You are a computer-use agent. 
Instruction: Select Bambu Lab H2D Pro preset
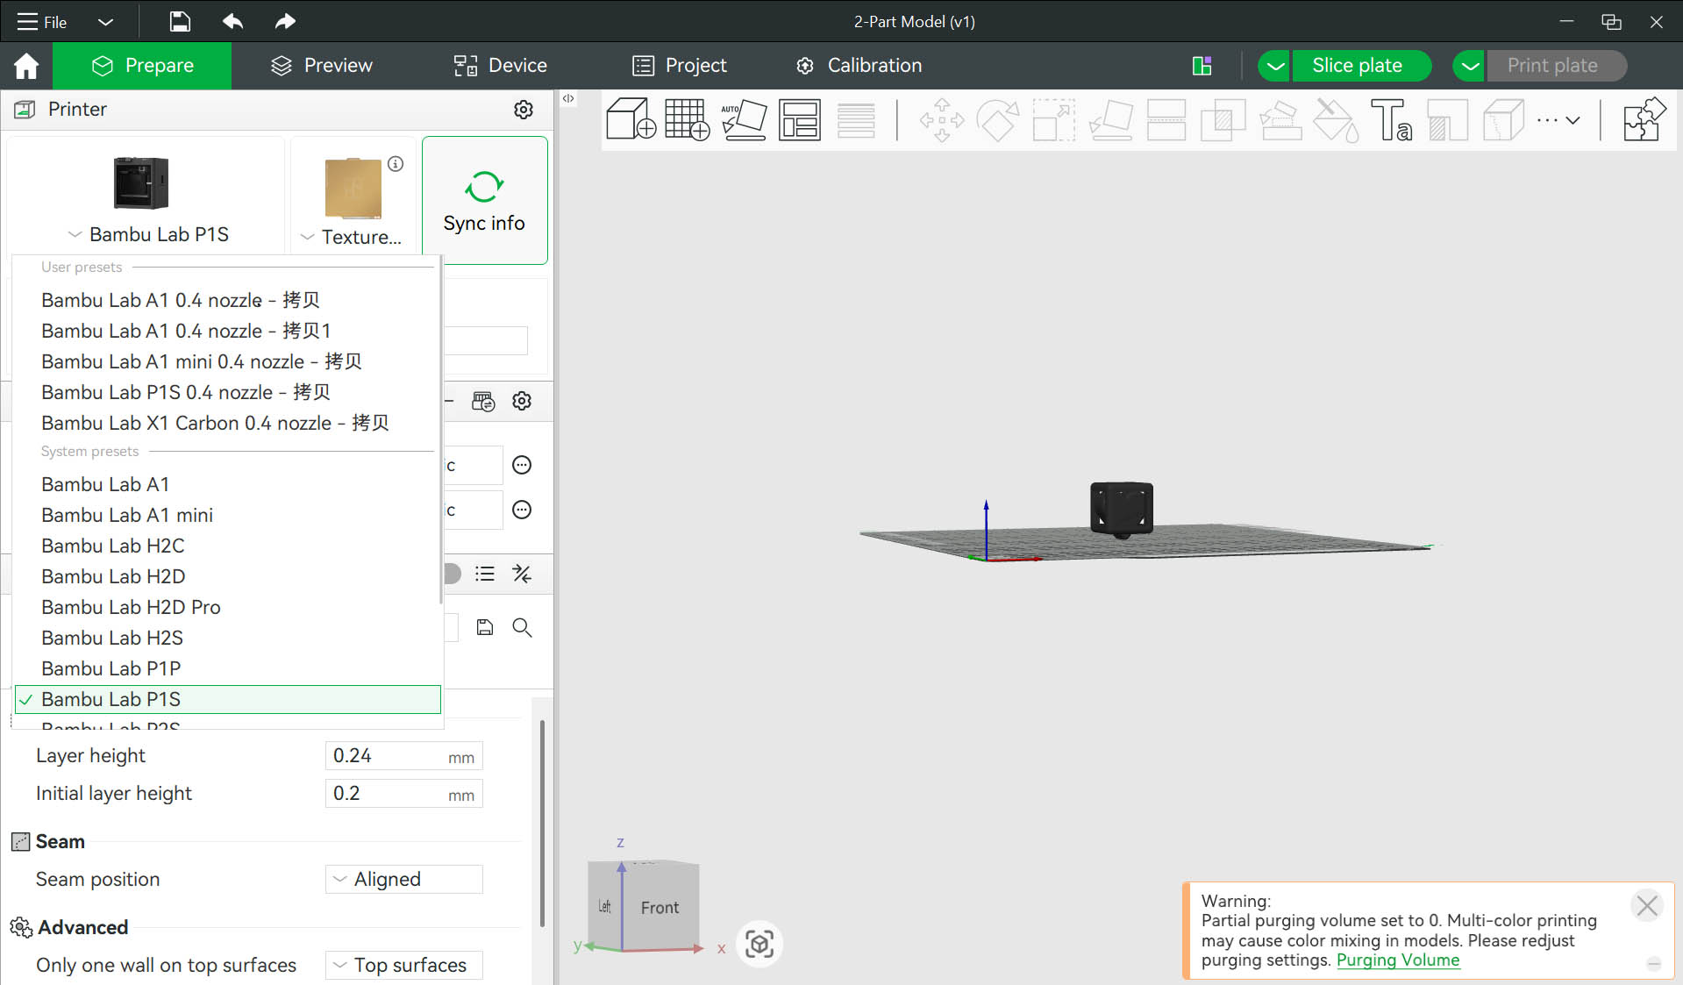pos(131,607)
